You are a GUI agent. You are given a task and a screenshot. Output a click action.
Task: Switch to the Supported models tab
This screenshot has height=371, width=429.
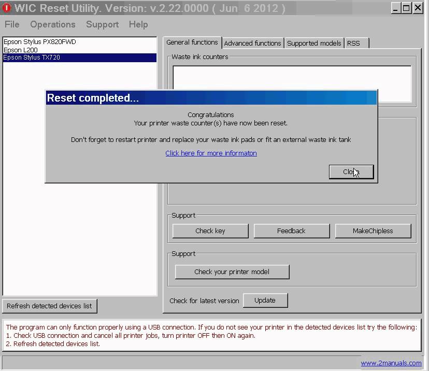pos(314,43)
